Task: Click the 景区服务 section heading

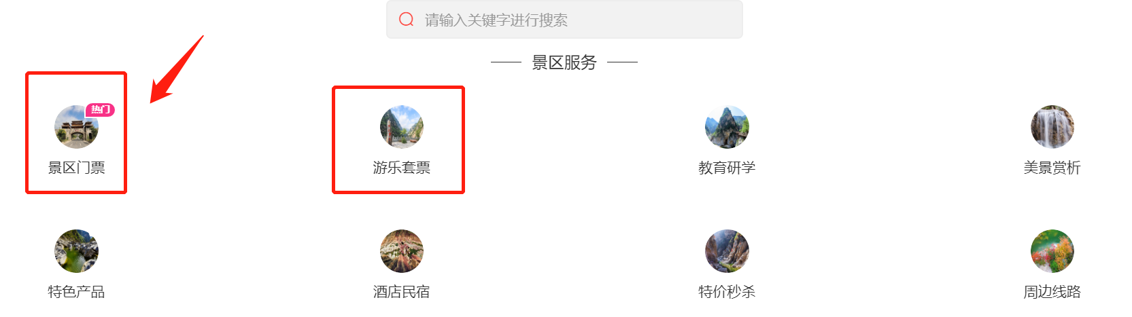Action: (x=564, y=62)
